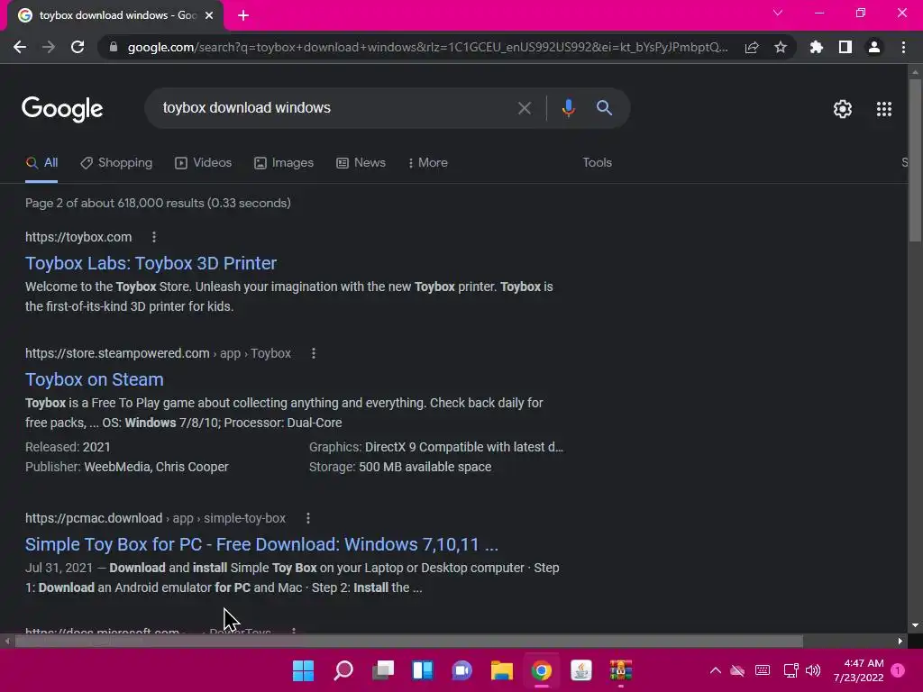The height and width of the screenshot is (692, 923).
Task: Click the https://toybox.com URL text
Action: [x=78, y=237]
